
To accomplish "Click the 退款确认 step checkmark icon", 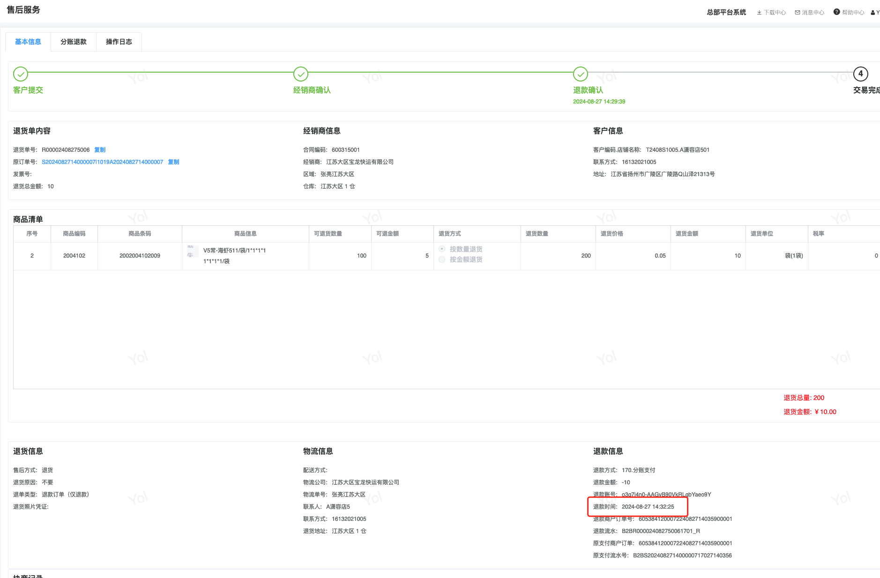I will (581, 74).
